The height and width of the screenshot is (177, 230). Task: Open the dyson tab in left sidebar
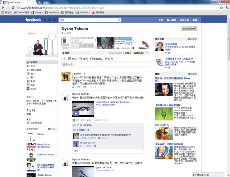[x=31, y=89]
